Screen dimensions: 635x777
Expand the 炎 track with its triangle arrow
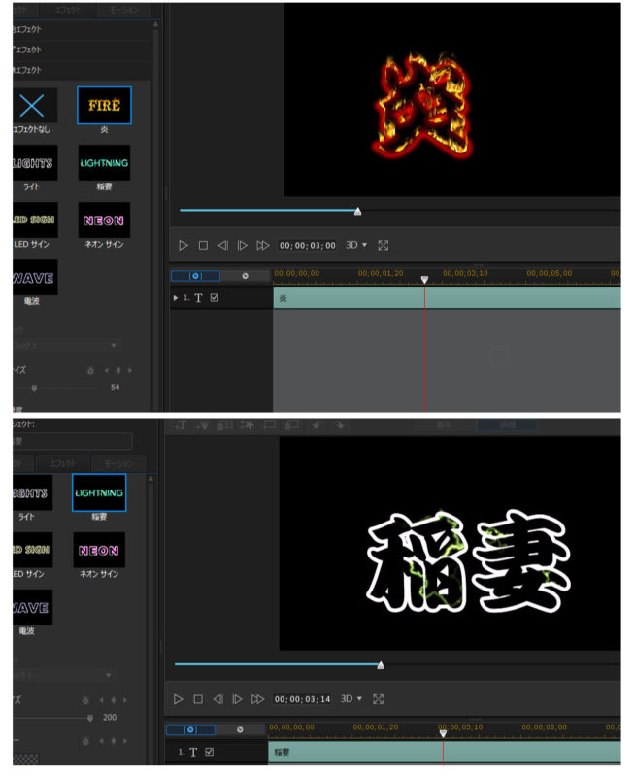click(x=176, y=298)
